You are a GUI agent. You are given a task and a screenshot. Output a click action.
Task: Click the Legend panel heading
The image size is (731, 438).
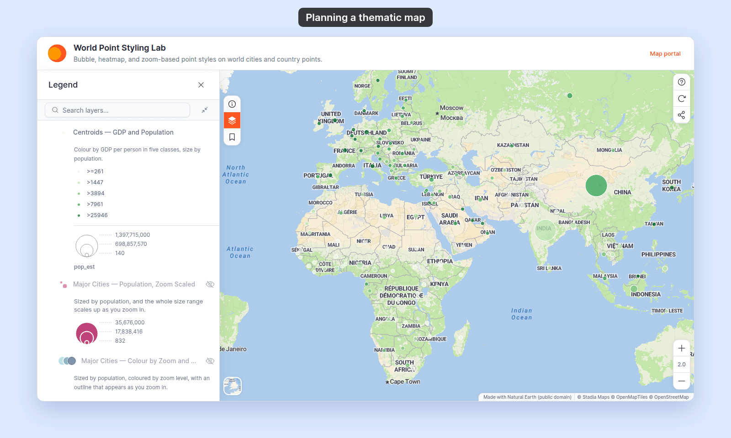(63, 85)
